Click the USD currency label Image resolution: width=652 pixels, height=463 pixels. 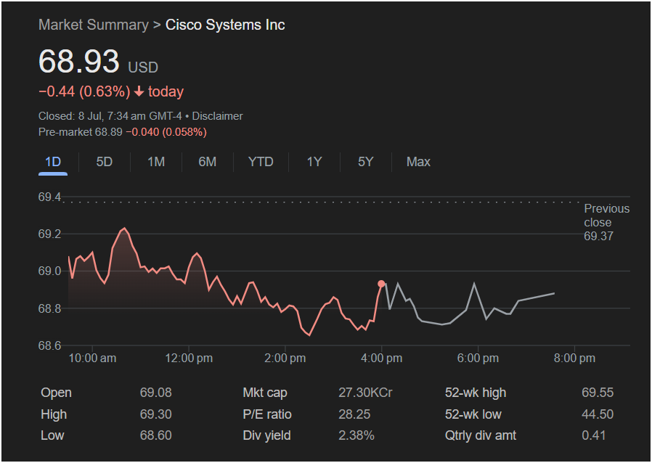[143, 67]
